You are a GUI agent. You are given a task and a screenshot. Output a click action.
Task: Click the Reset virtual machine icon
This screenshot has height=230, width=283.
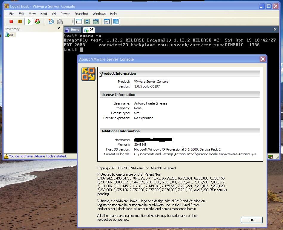pyautogui.click(x=37, y=22)
